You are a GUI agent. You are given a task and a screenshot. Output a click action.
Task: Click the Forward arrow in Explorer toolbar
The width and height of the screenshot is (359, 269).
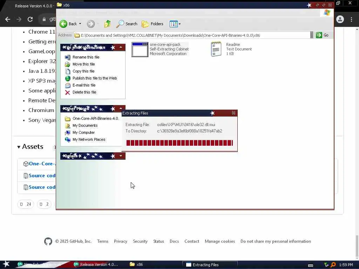[x=91, y=24]
